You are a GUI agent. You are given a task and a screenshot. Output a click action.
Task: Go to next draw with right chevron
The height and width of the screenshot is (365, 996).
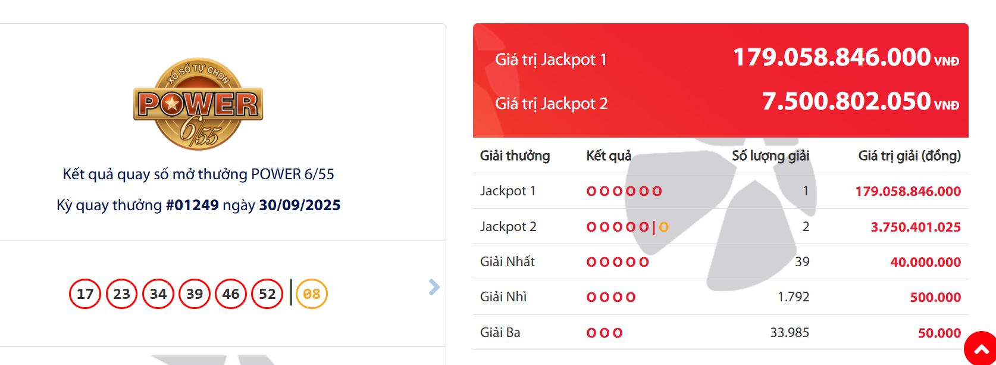coord(434,288)
